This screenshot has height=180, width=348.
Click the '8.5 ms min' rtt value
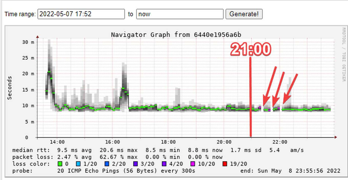tap(163, 150)
